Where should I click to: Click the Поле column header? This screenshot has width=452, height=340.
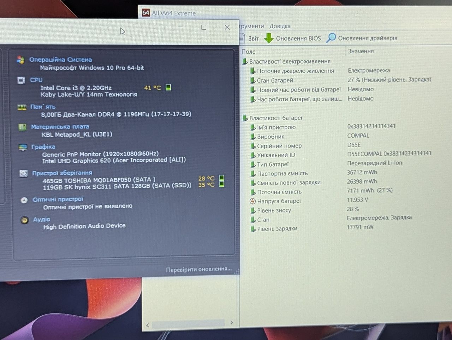tap(248, 52)
